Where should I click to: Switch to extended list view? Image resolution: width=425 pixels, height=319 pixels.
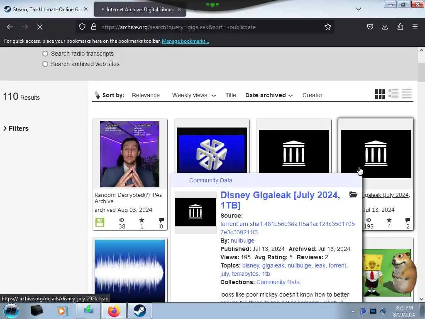393,94
